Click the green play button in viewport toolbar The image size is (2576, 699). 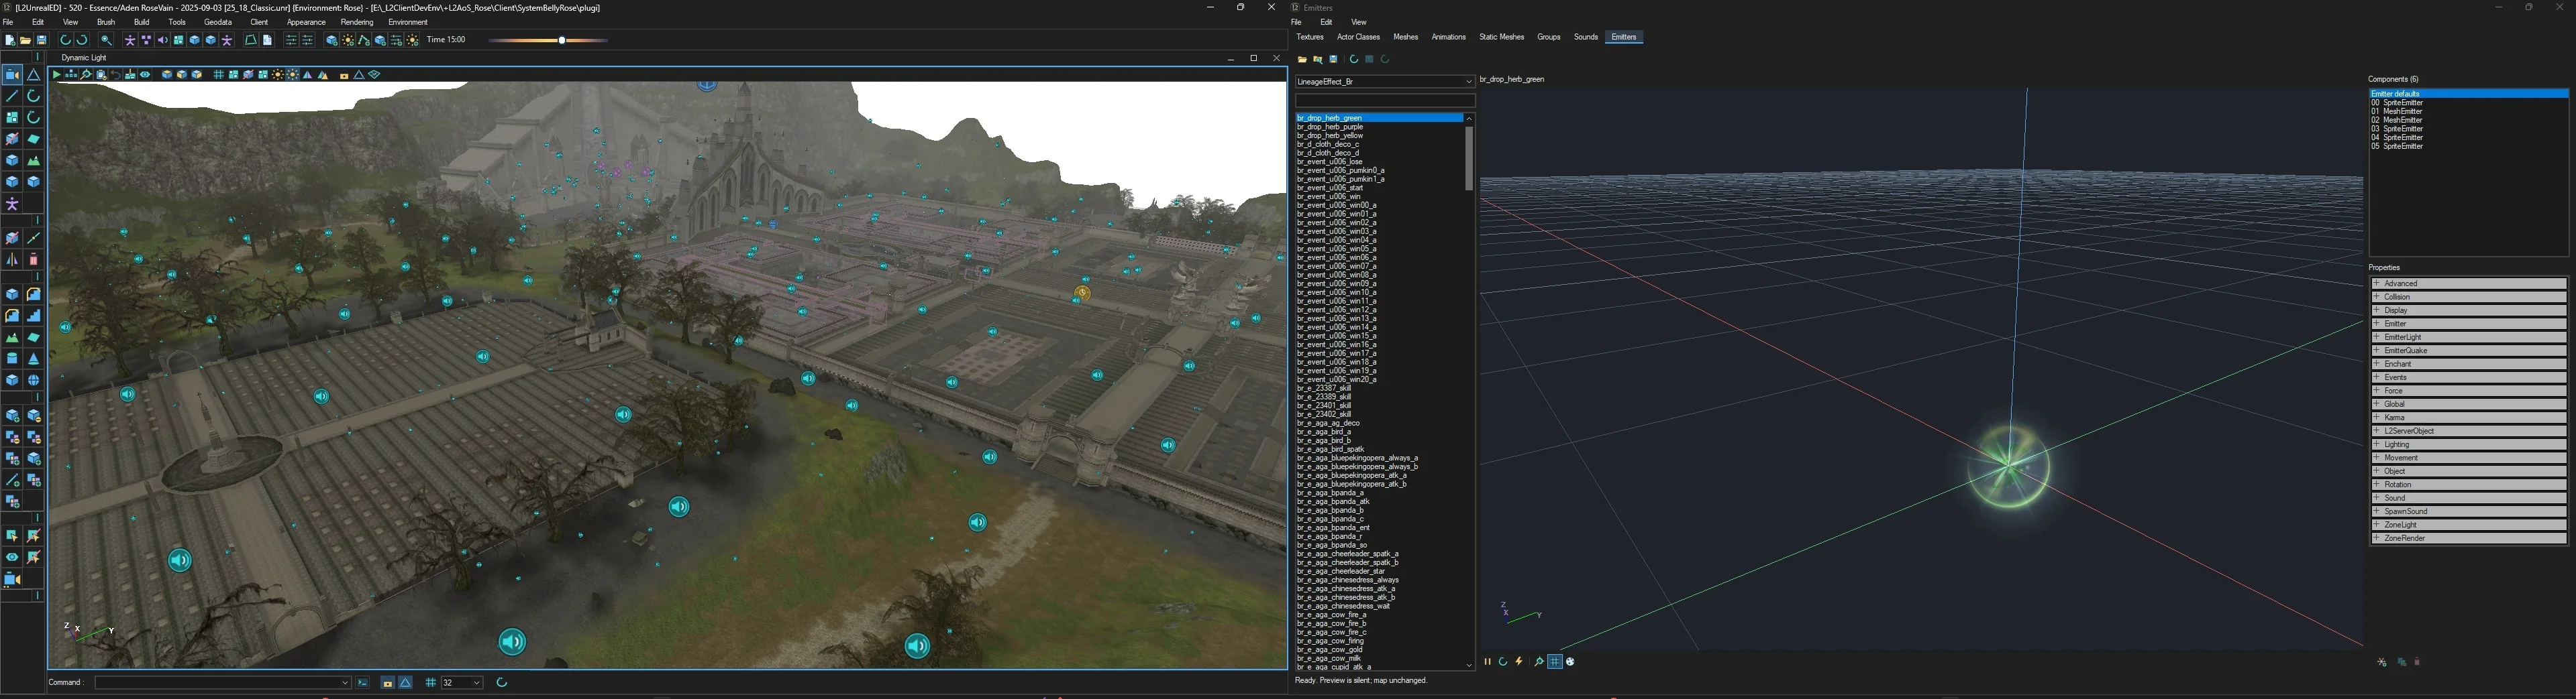(56, 75)
